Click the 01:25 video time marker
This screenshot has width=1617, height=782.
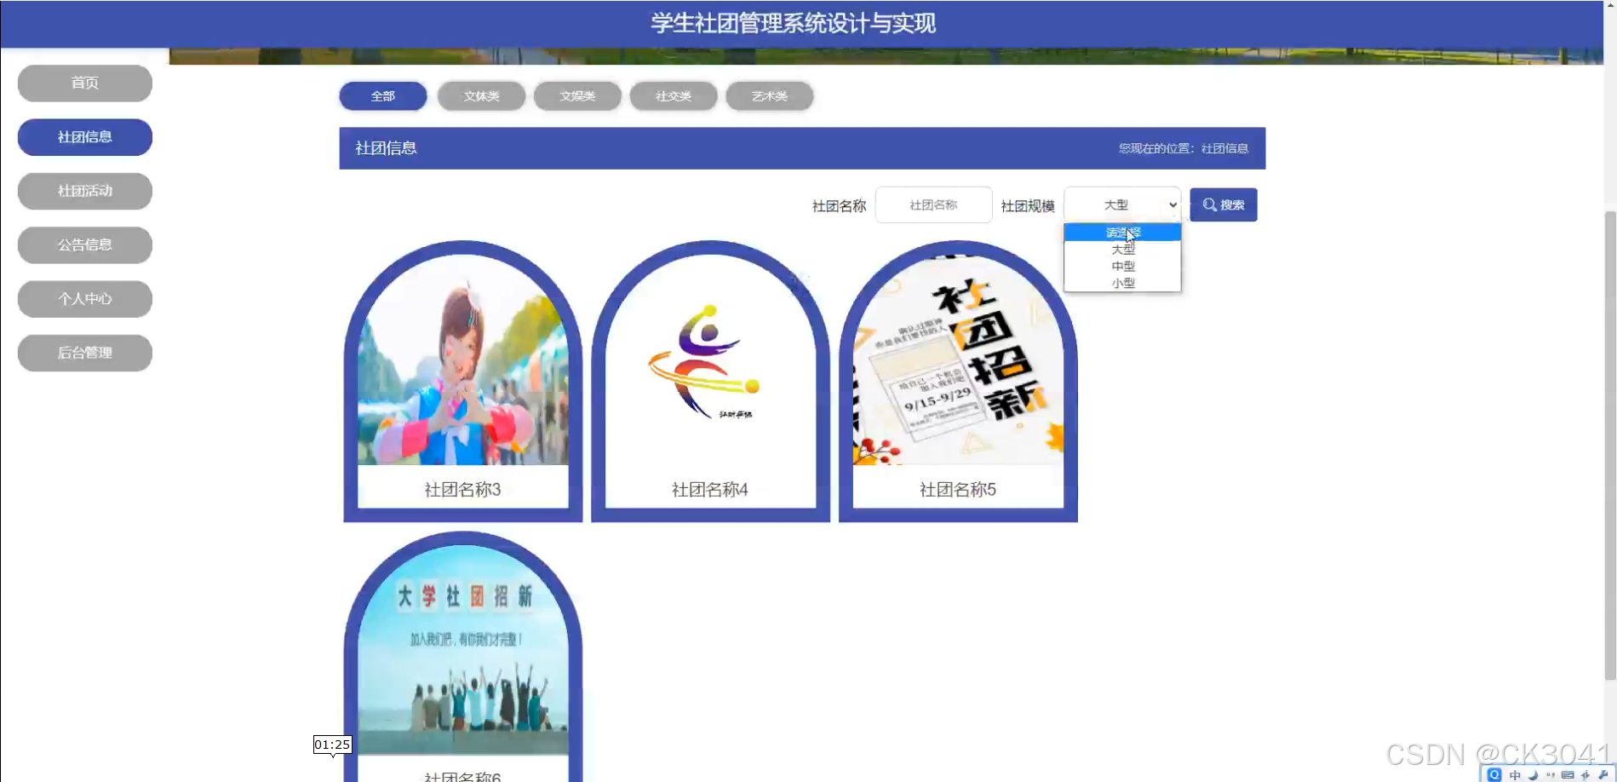click(x=331, y=744)
